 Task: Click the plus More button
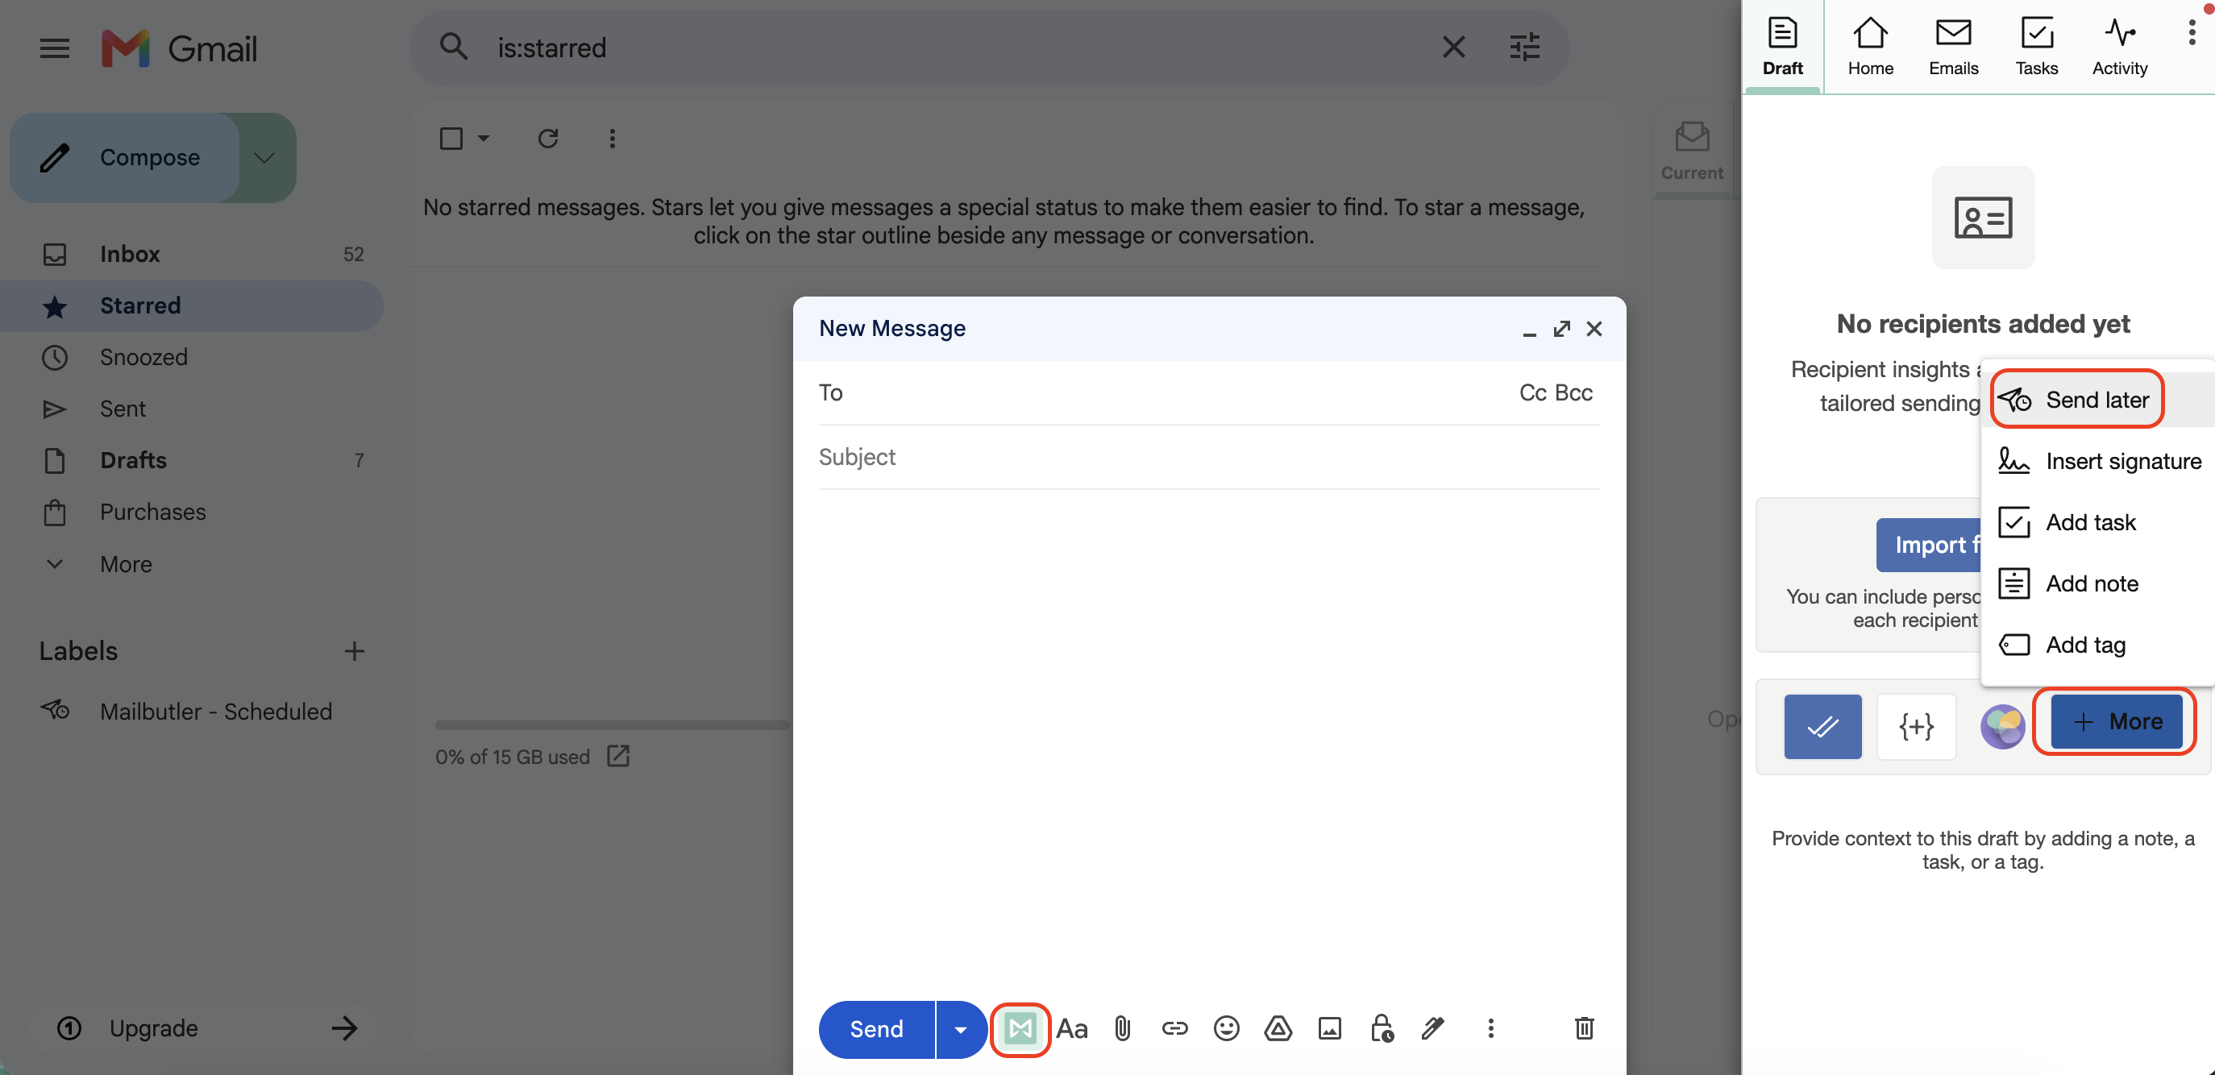[x=2116, y=722]
